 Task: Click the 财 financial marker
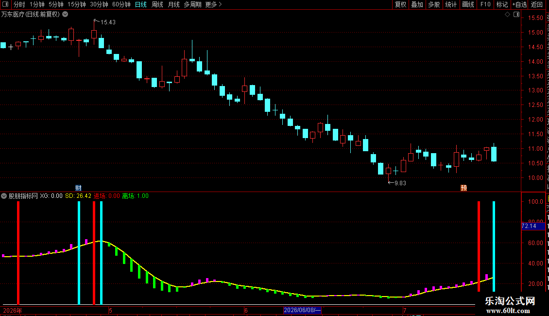point(78,188)
